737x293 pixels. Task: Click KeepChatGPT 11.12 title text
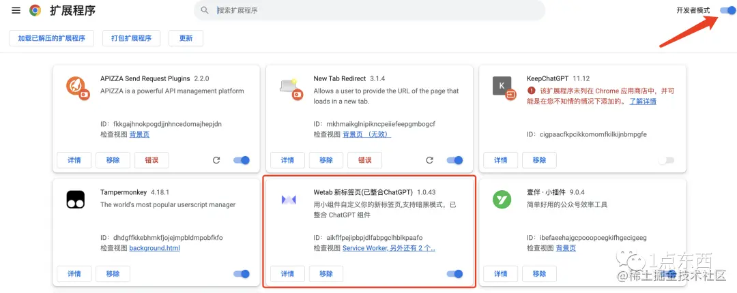[x=558, y=78]
